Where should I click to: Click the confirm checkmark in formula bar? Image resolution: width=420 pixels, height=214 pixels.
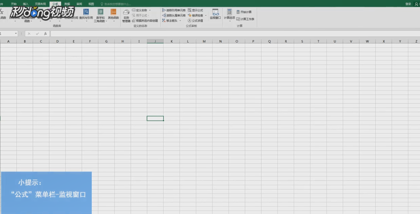(37, 34)
